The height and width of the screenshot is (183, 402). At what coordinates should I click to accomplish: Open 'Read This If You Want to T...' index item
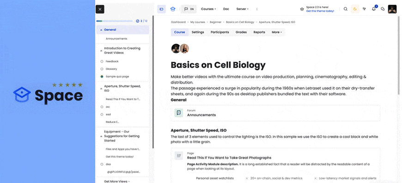123,99
